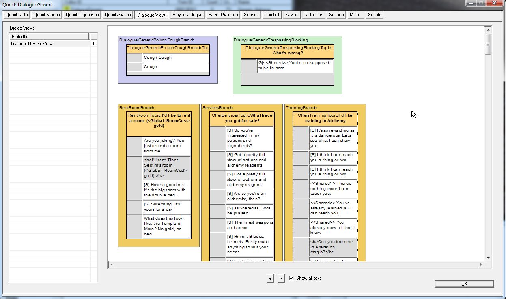This screenshot has height=299, width=506.
Task: Click the horizontal scrollbar left arrow
Action: [111, 265]
